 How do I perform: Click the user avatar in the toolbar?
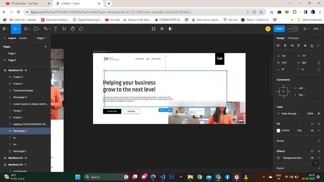(268, 29)
